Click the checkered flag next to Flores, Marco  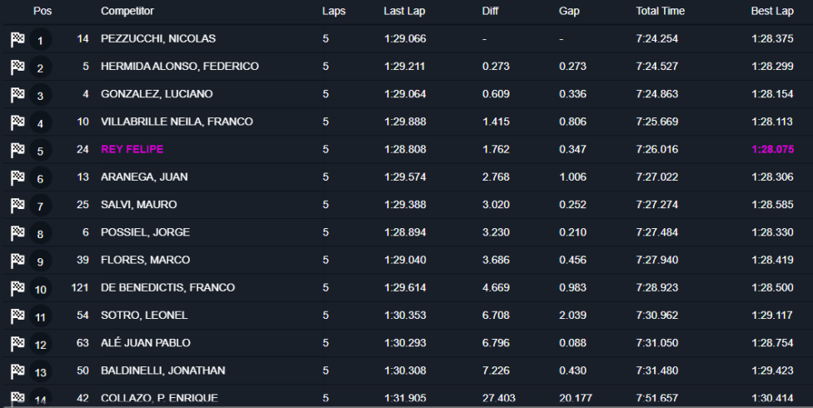pyautogui.click(x=17, y=261)
